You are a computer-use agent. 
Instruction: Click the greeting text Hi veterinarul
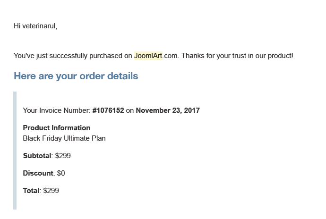pyautogui.click(x=35, y=26)
